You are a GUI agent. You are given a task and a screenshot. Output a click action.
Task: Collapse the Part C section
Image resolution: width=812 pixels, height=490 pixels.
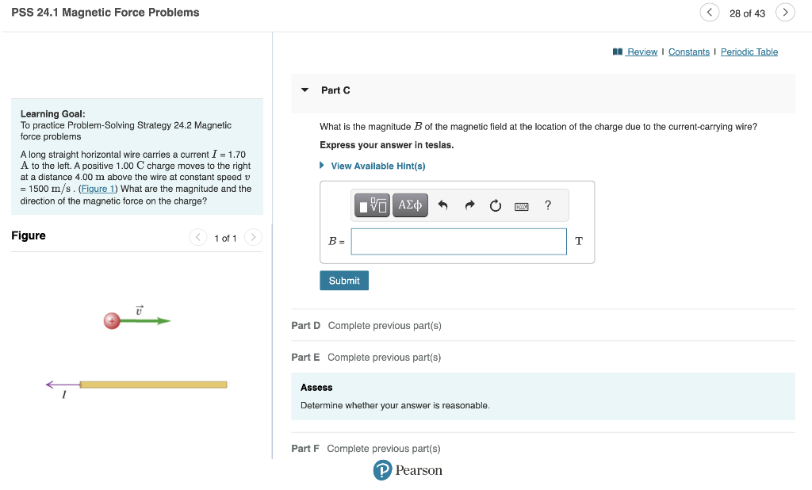[x=304, y=90]
